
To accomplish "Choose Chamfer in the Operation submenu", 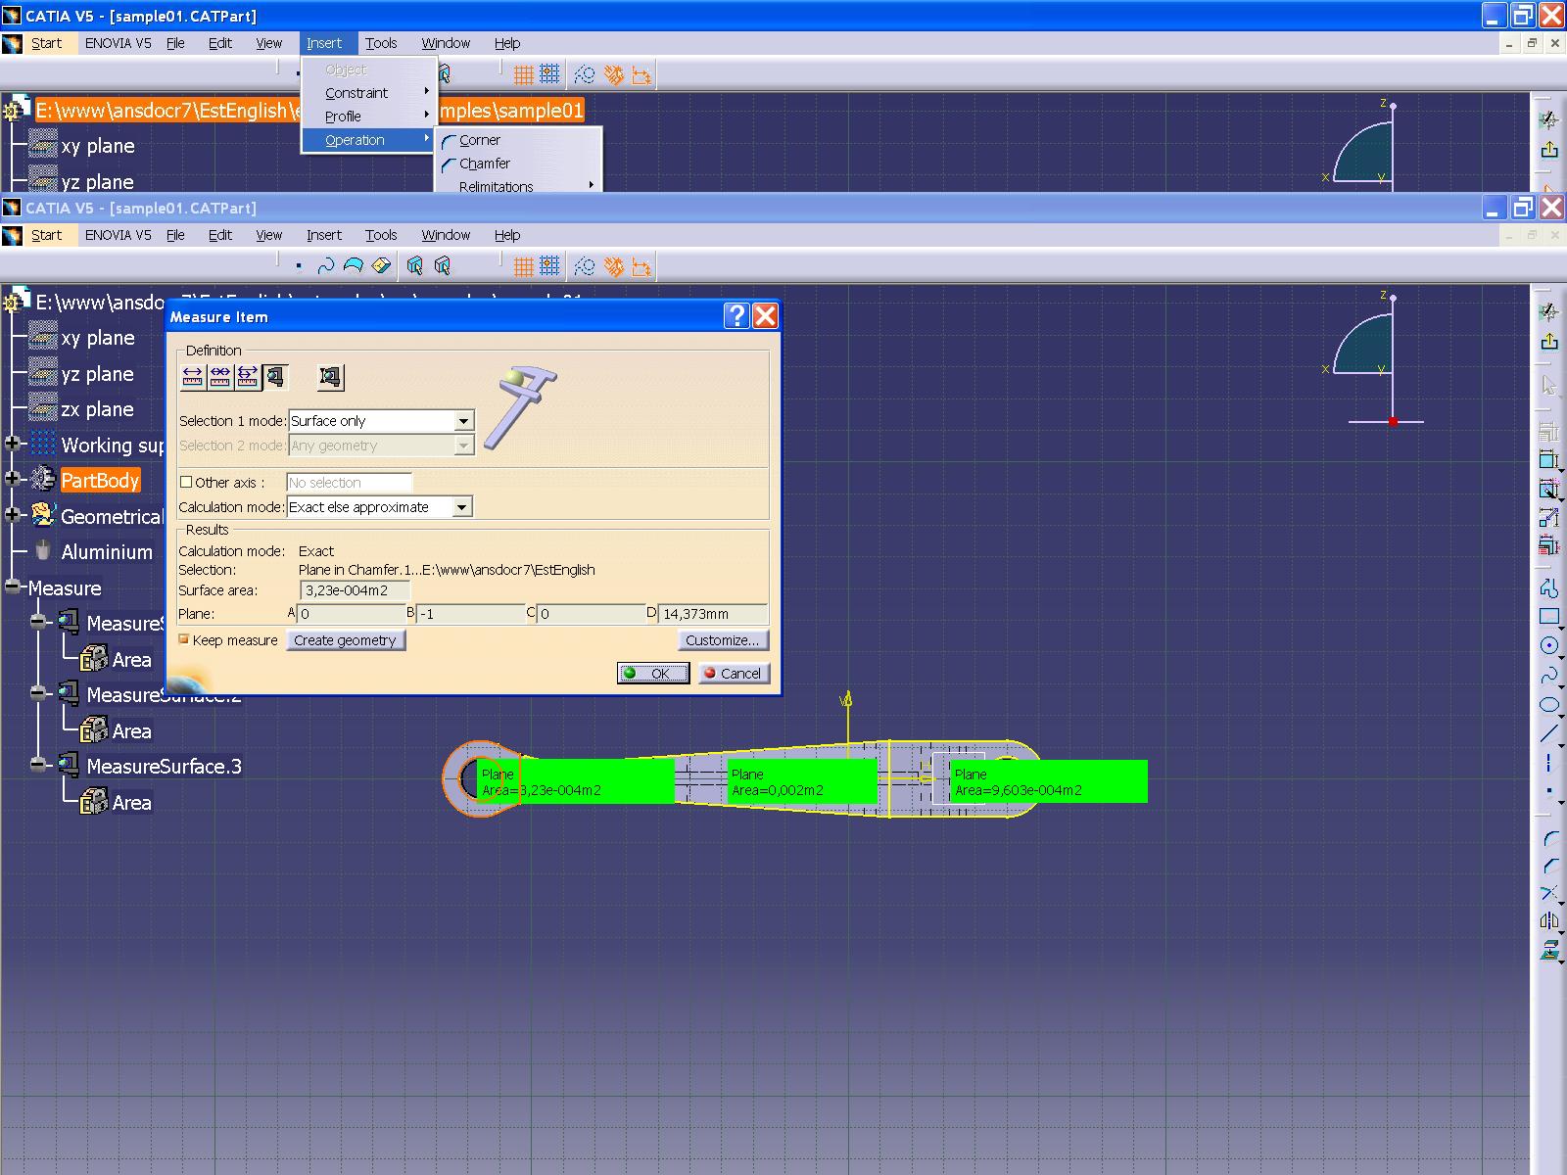I will (x=518, y=164).
